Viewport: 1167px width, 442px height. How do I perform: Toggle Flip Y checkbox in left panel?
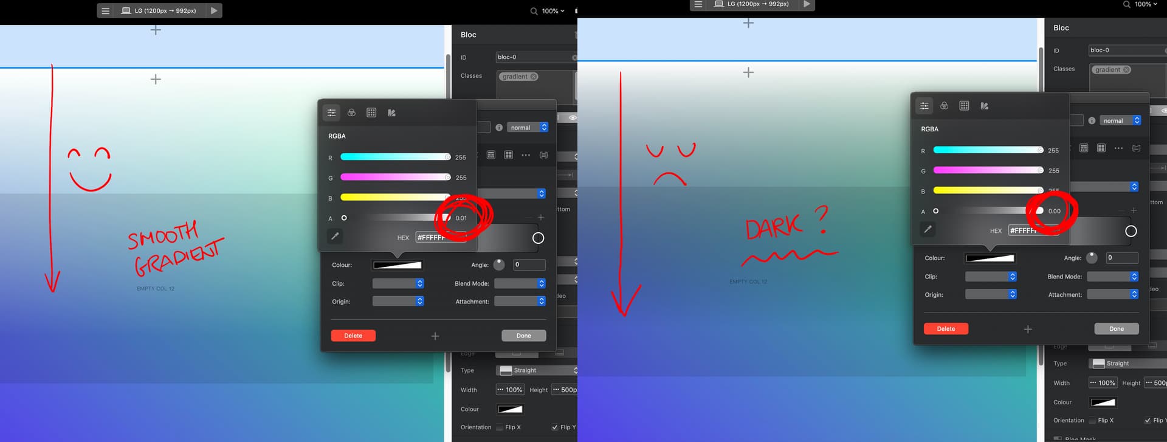click(554, 427)
